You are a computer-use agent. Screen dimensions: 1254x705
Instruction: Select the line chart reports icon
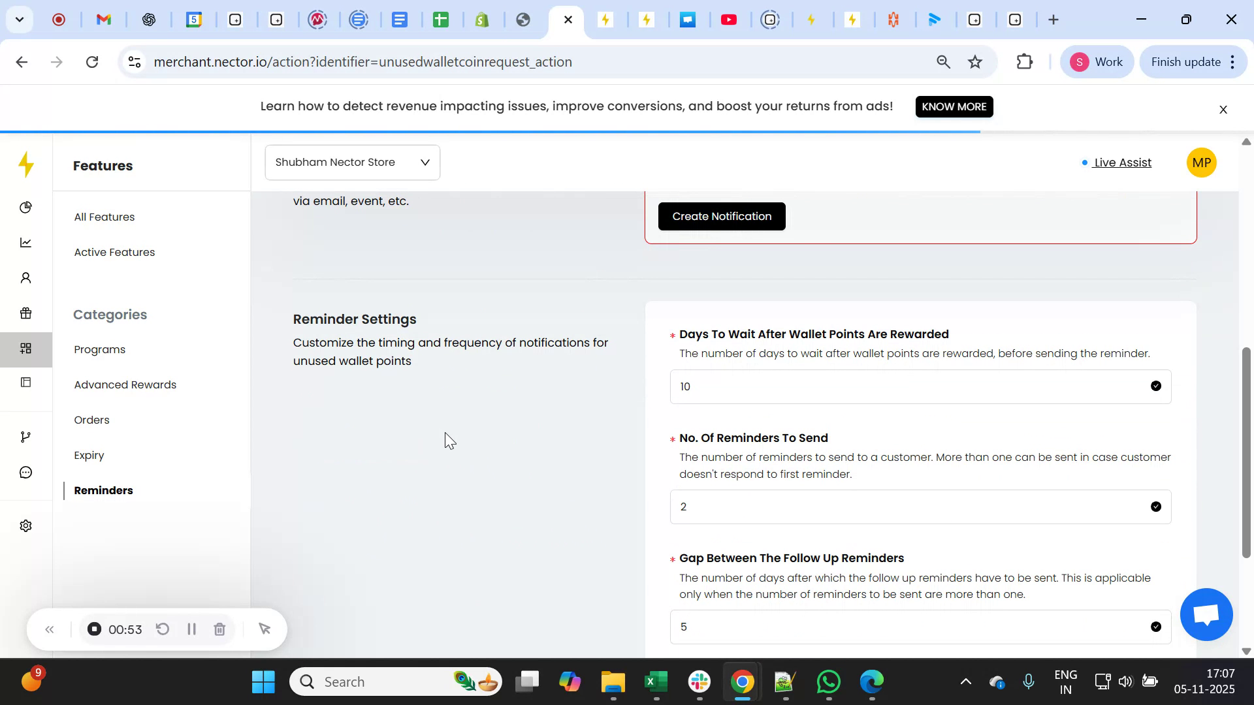pos(26,242)
